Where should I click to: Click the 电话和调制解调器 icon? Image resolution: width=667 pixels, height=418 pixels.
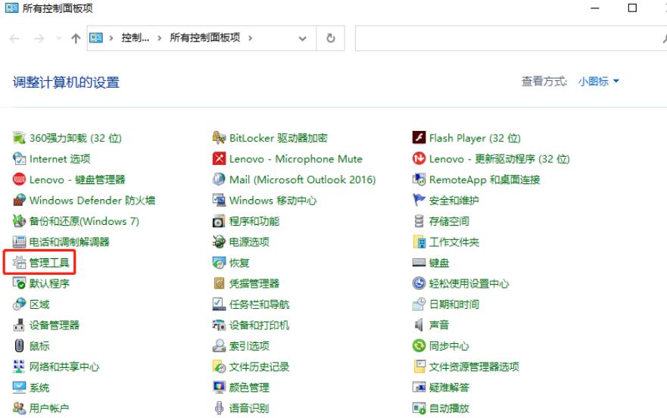click(19, 242)
